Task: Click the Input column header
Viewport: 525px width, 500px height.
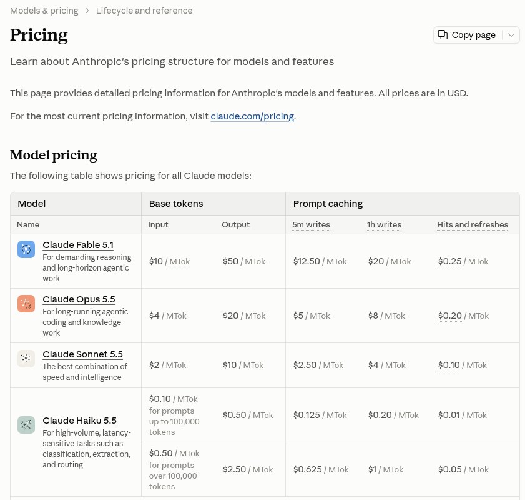Action: click(158, 224)
